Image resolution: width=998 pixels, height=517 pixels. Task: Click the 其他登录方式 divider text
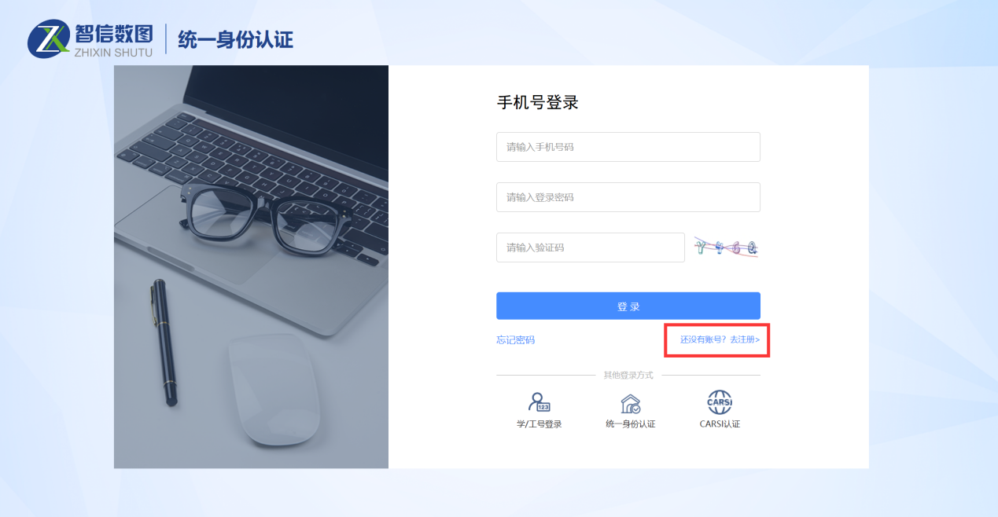pos(628,376)
